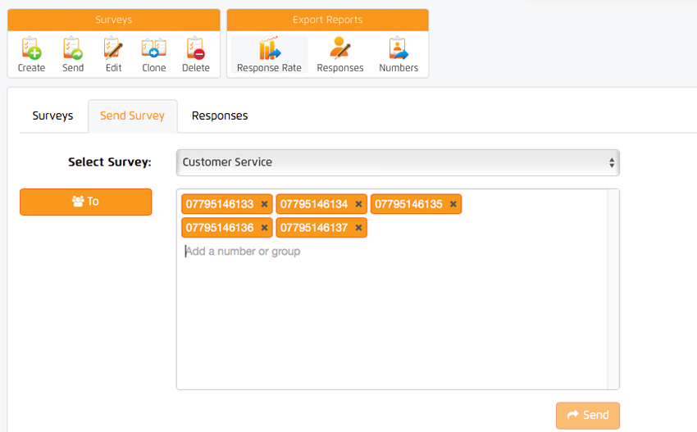The width and height of the screenshot is (697, 432).
Task: Switch to the Responses tab
Action: pos(220,116)
